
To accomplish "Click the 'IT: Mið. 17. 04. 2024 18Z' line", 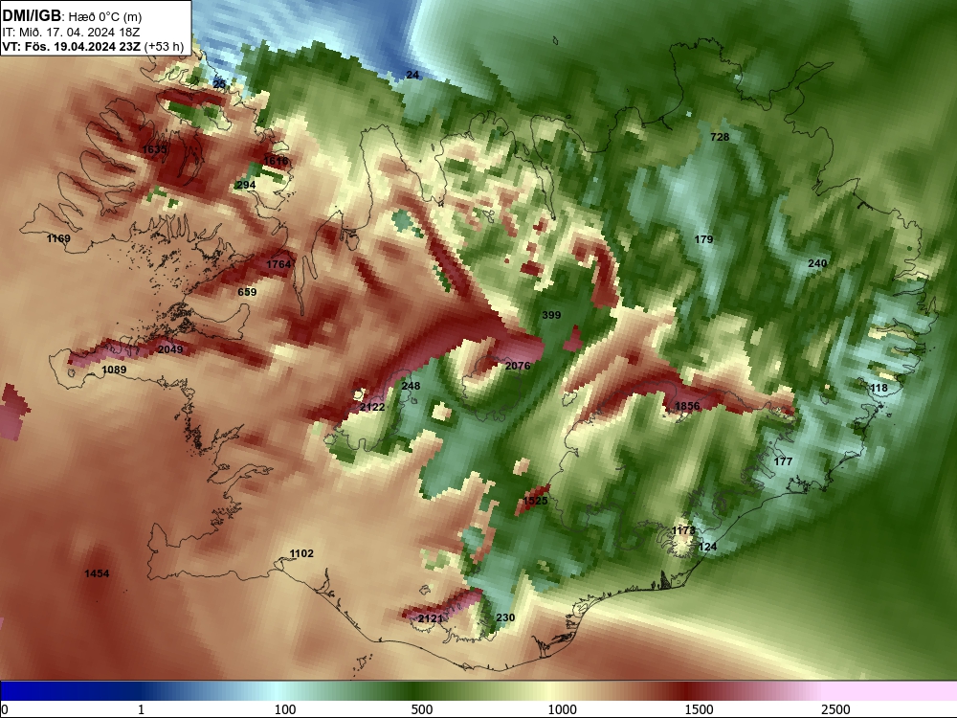I will 71,33.
